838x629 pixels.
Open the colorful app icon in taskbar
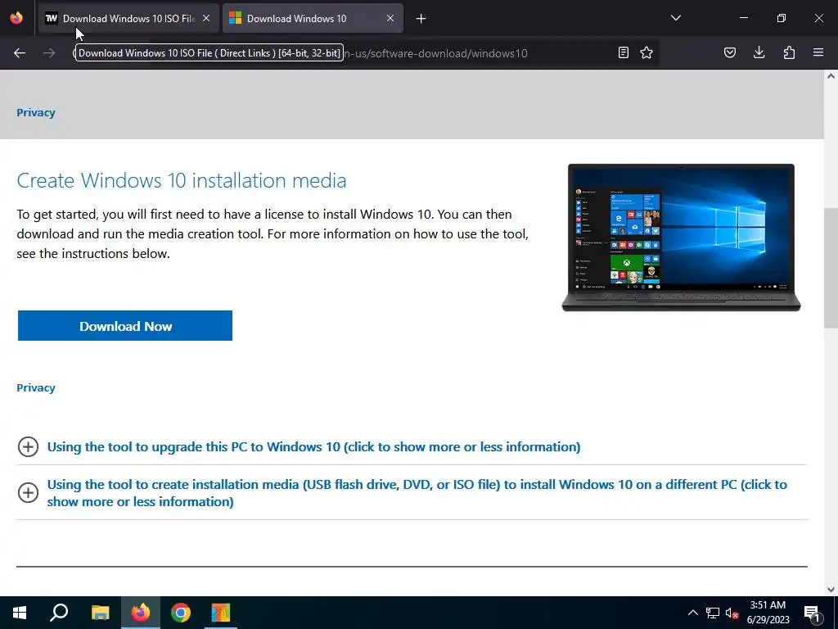pos(221,613)
